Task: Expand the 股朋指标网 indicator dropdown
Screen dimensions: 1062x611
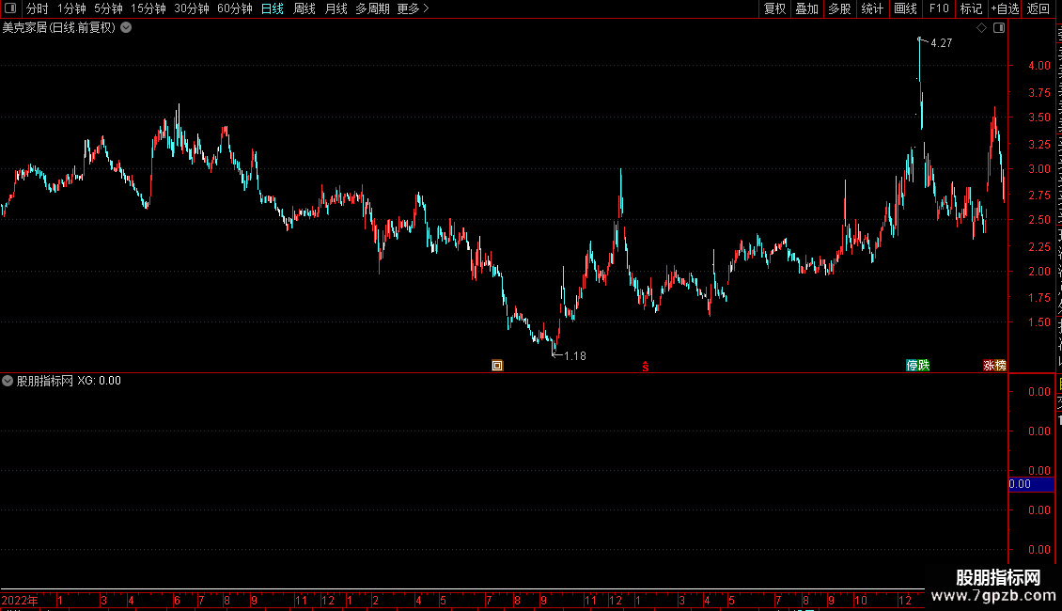Action: 8,381
